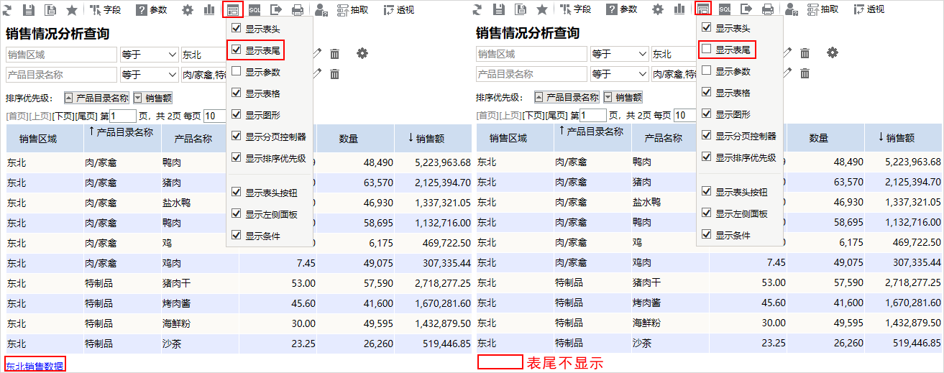Open 等于 dropdown for 产品目录名称 in the left panel
Image resolution: width=944 pixels, height=373 pixels.
coord(149,74)
